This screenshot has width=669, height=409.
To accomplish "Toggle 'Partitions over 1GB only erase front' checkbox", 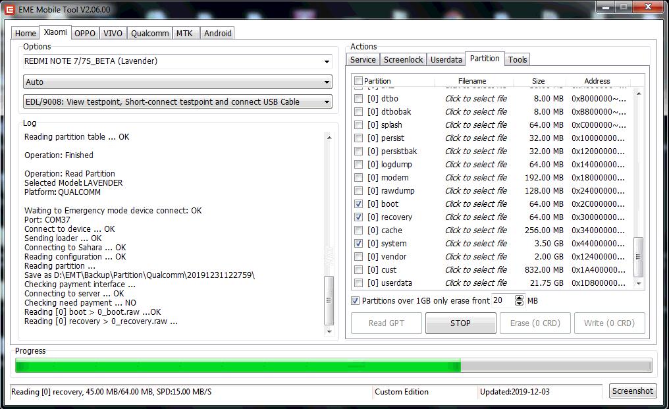I will [x=355, y=301].
